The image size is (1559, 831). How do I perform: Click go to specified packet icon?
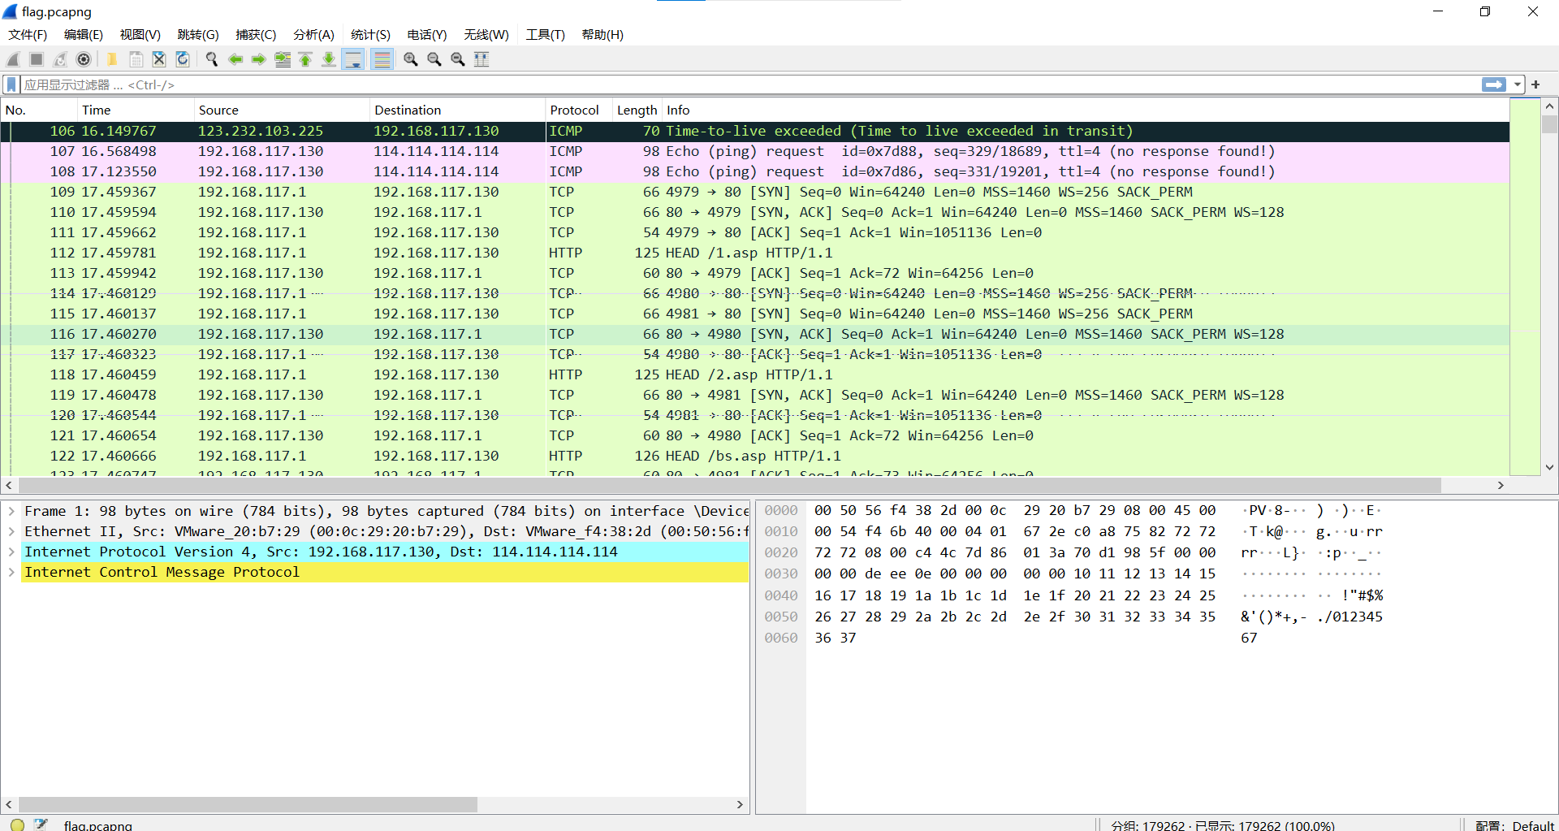283,59
